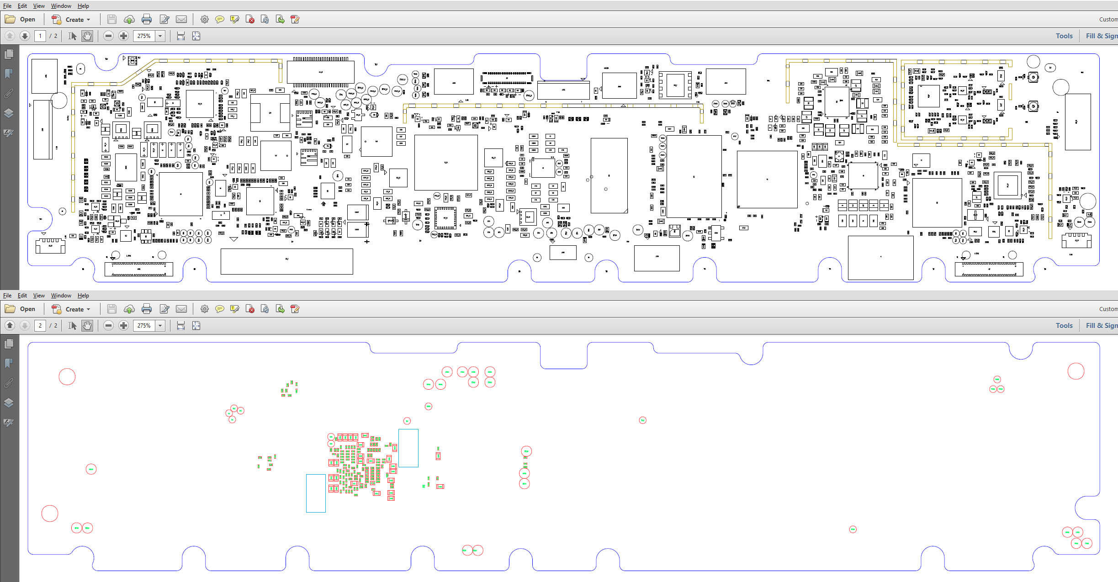
Task: Click export file icon in page 1 window
Action: click(x=280, y=20)
